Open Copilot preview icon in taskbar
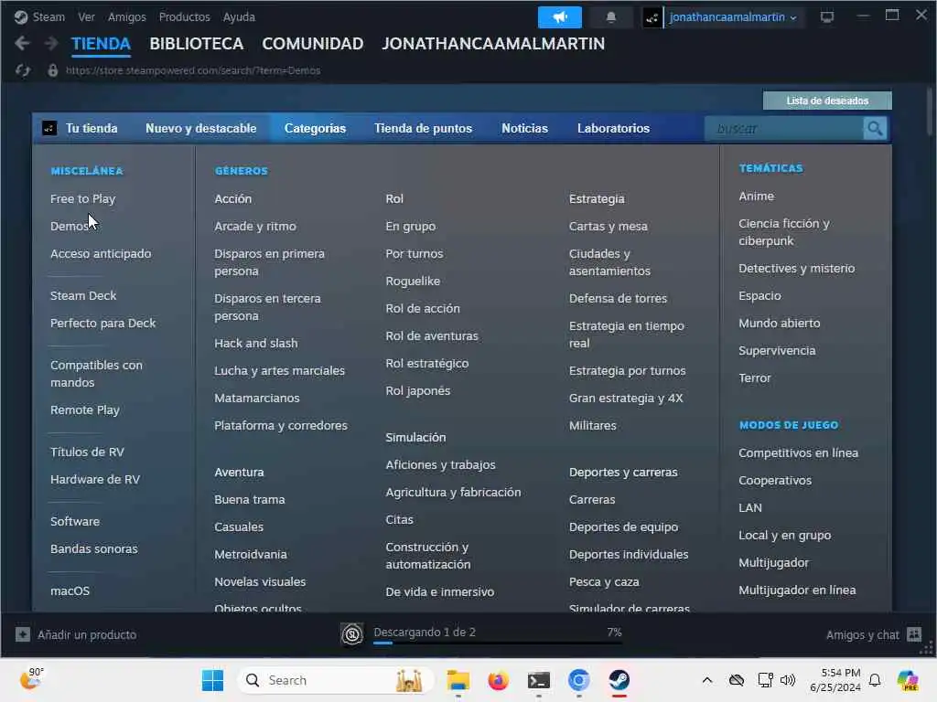Viewport: 937px width, 702px height. pyautogui.click(x=907, y=680)
